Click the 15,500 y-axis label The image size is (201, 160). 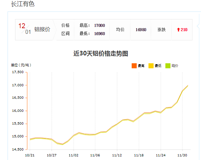click(18, 124)
